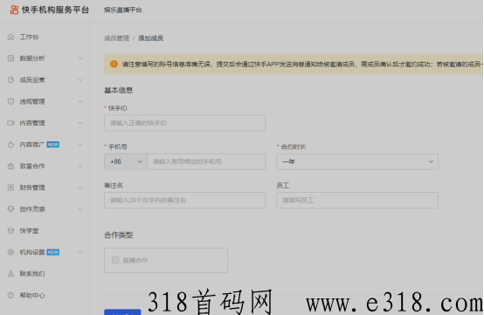Click the 合作类型 section heading
Viewport: 484px width, 315px height.
(119, 235)
